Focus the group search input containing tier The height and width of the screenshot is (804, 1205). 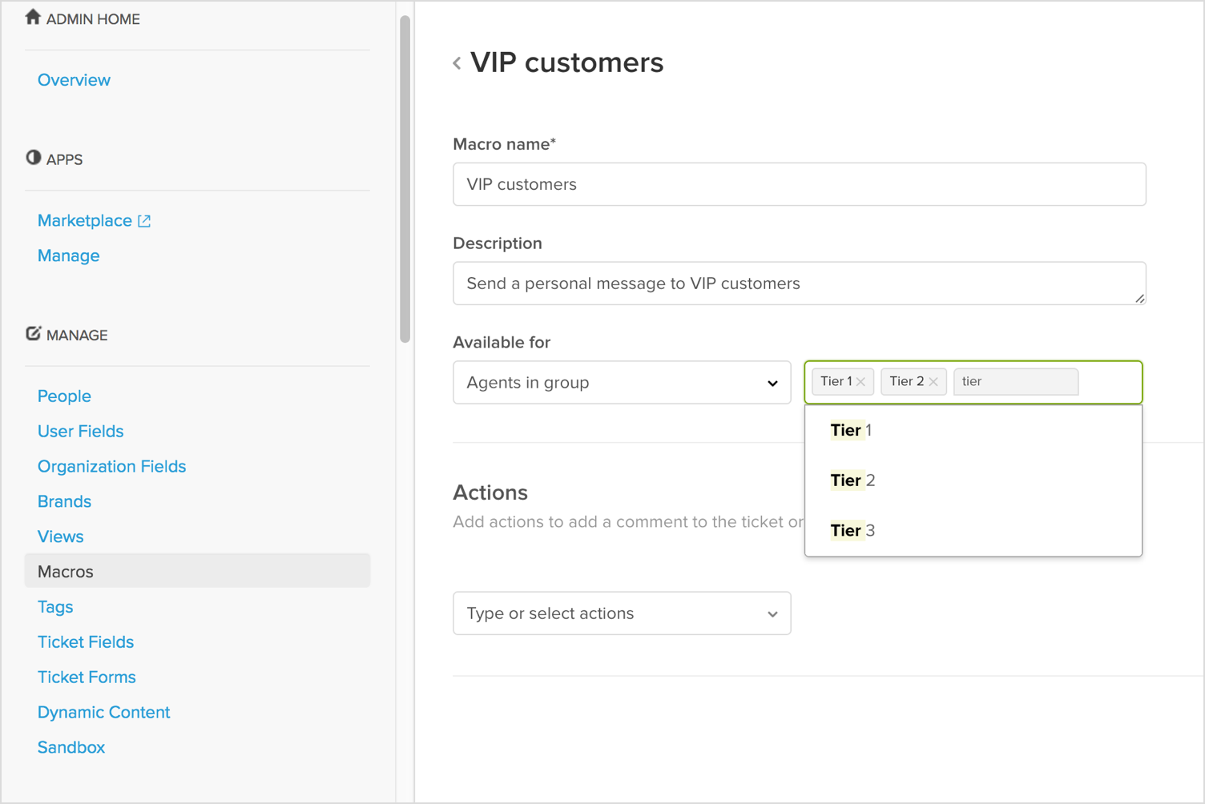1015,382
